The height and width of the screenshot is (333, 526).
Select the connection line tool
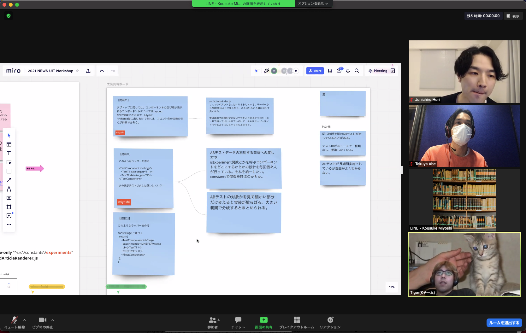[x=9, y=180]
